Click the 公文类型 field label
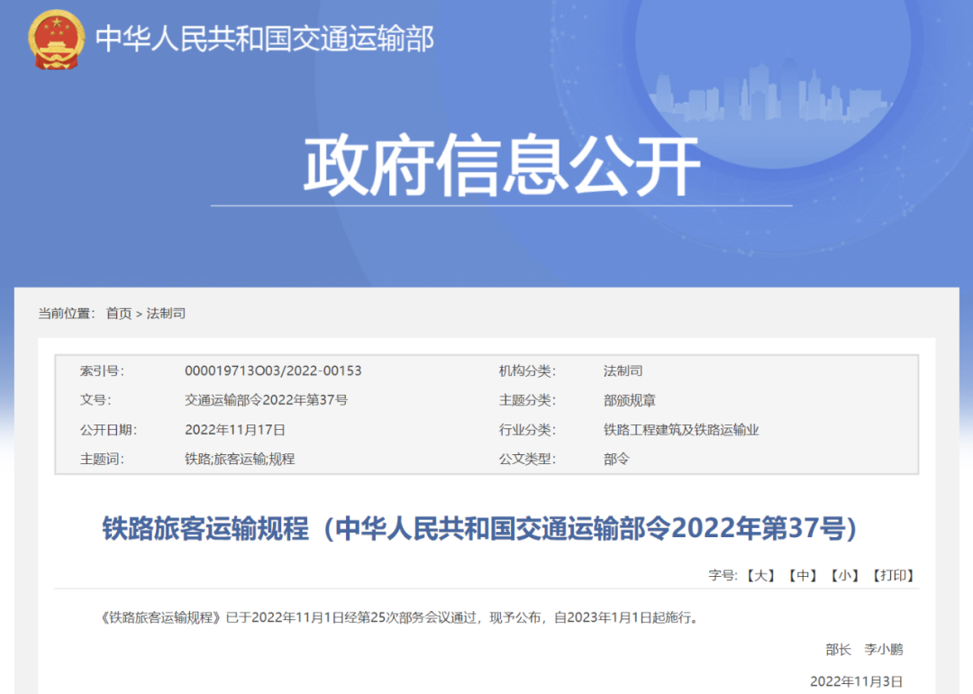This screenshot has width=973, height=694. [x=527, y=459]
